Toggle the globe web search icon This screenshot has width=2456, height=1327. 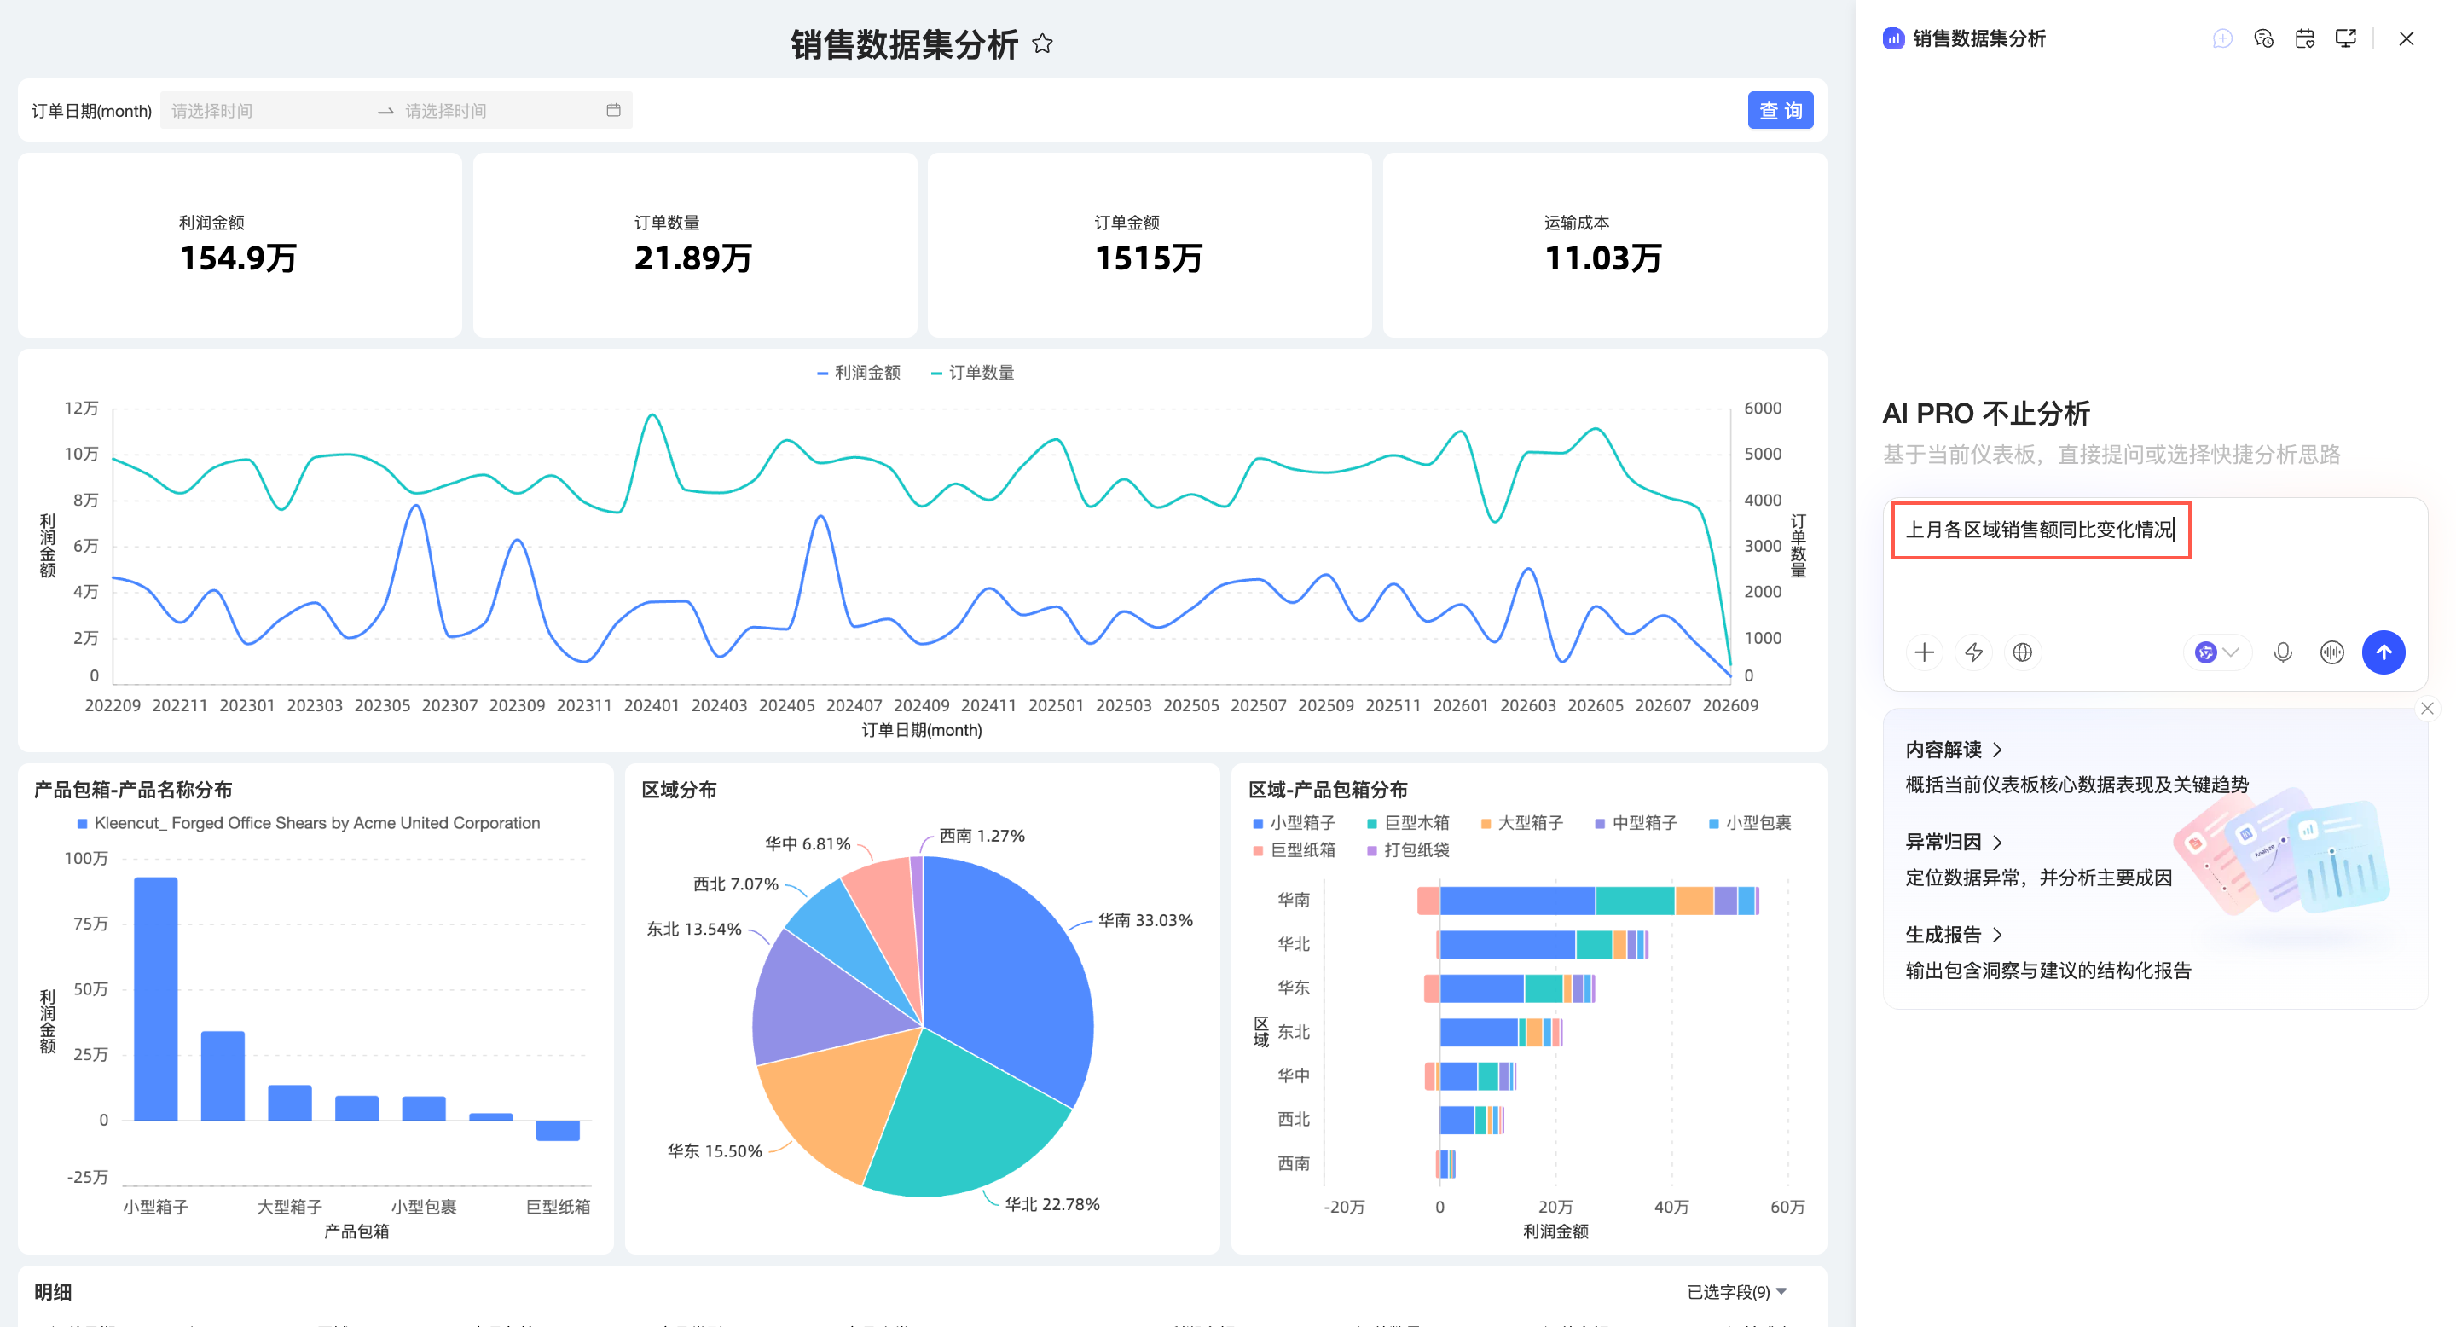click(2022, 652)
